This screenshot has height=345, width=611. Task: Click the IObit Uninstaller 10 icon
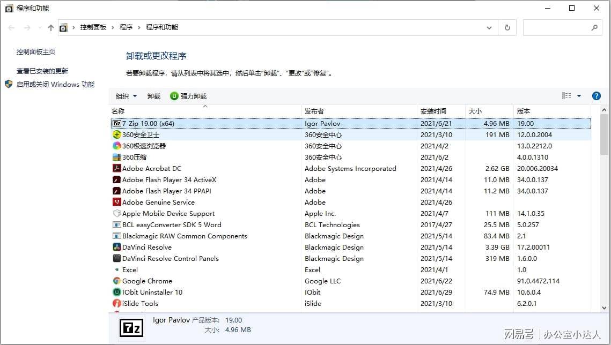point(116,292)
